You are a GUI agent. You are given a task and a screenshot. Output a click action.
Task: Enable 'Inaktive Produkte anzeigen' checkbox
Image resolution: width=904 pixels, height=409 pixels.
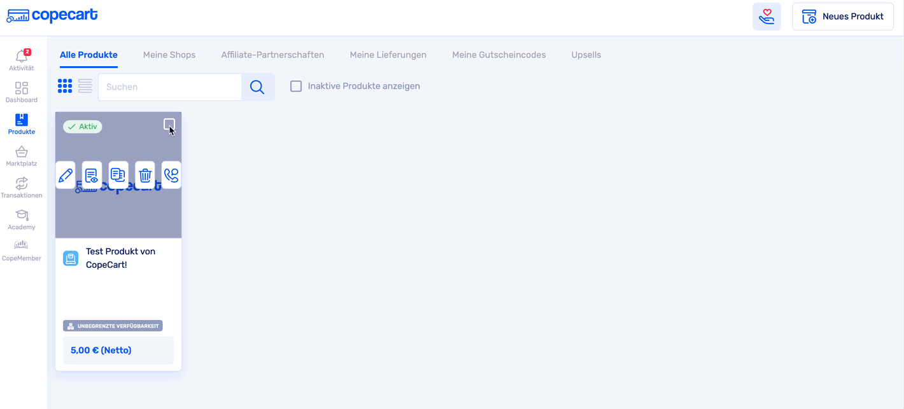tap(296, 87)
